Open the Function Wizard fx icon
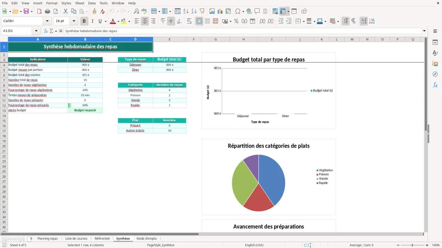Screen dimensions: 442x248 [46, 31]
